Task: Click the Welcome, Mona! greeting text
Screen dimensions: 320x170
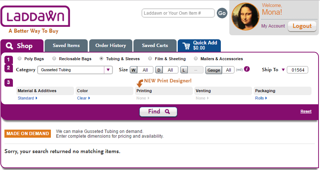Action: click(272, 9)
